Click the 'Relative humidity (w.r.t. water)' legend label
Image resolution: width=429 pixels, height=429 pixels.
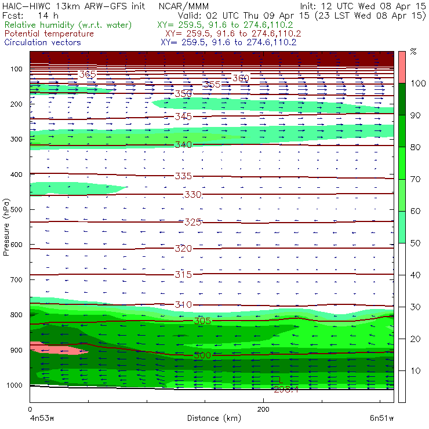pyautogui.click(x=68, y=25)
